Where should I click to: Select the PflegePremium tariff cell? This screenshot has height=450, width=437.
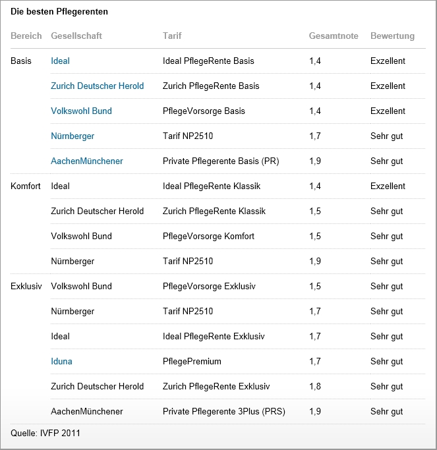pos(192,361)
